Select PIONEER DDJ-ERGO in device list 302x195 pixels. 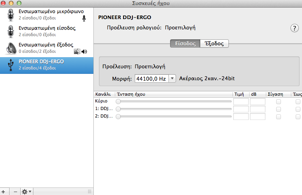coord(46,65)
